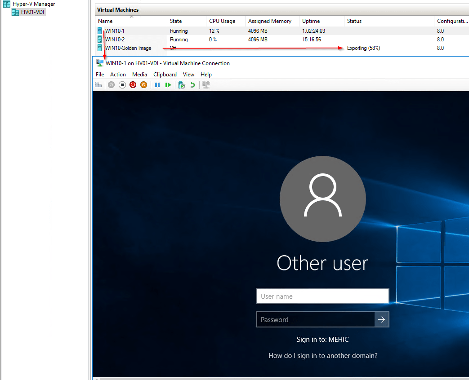The image size is (469, 380).
Task: Open the Media menu
Action: click(139, 74)
